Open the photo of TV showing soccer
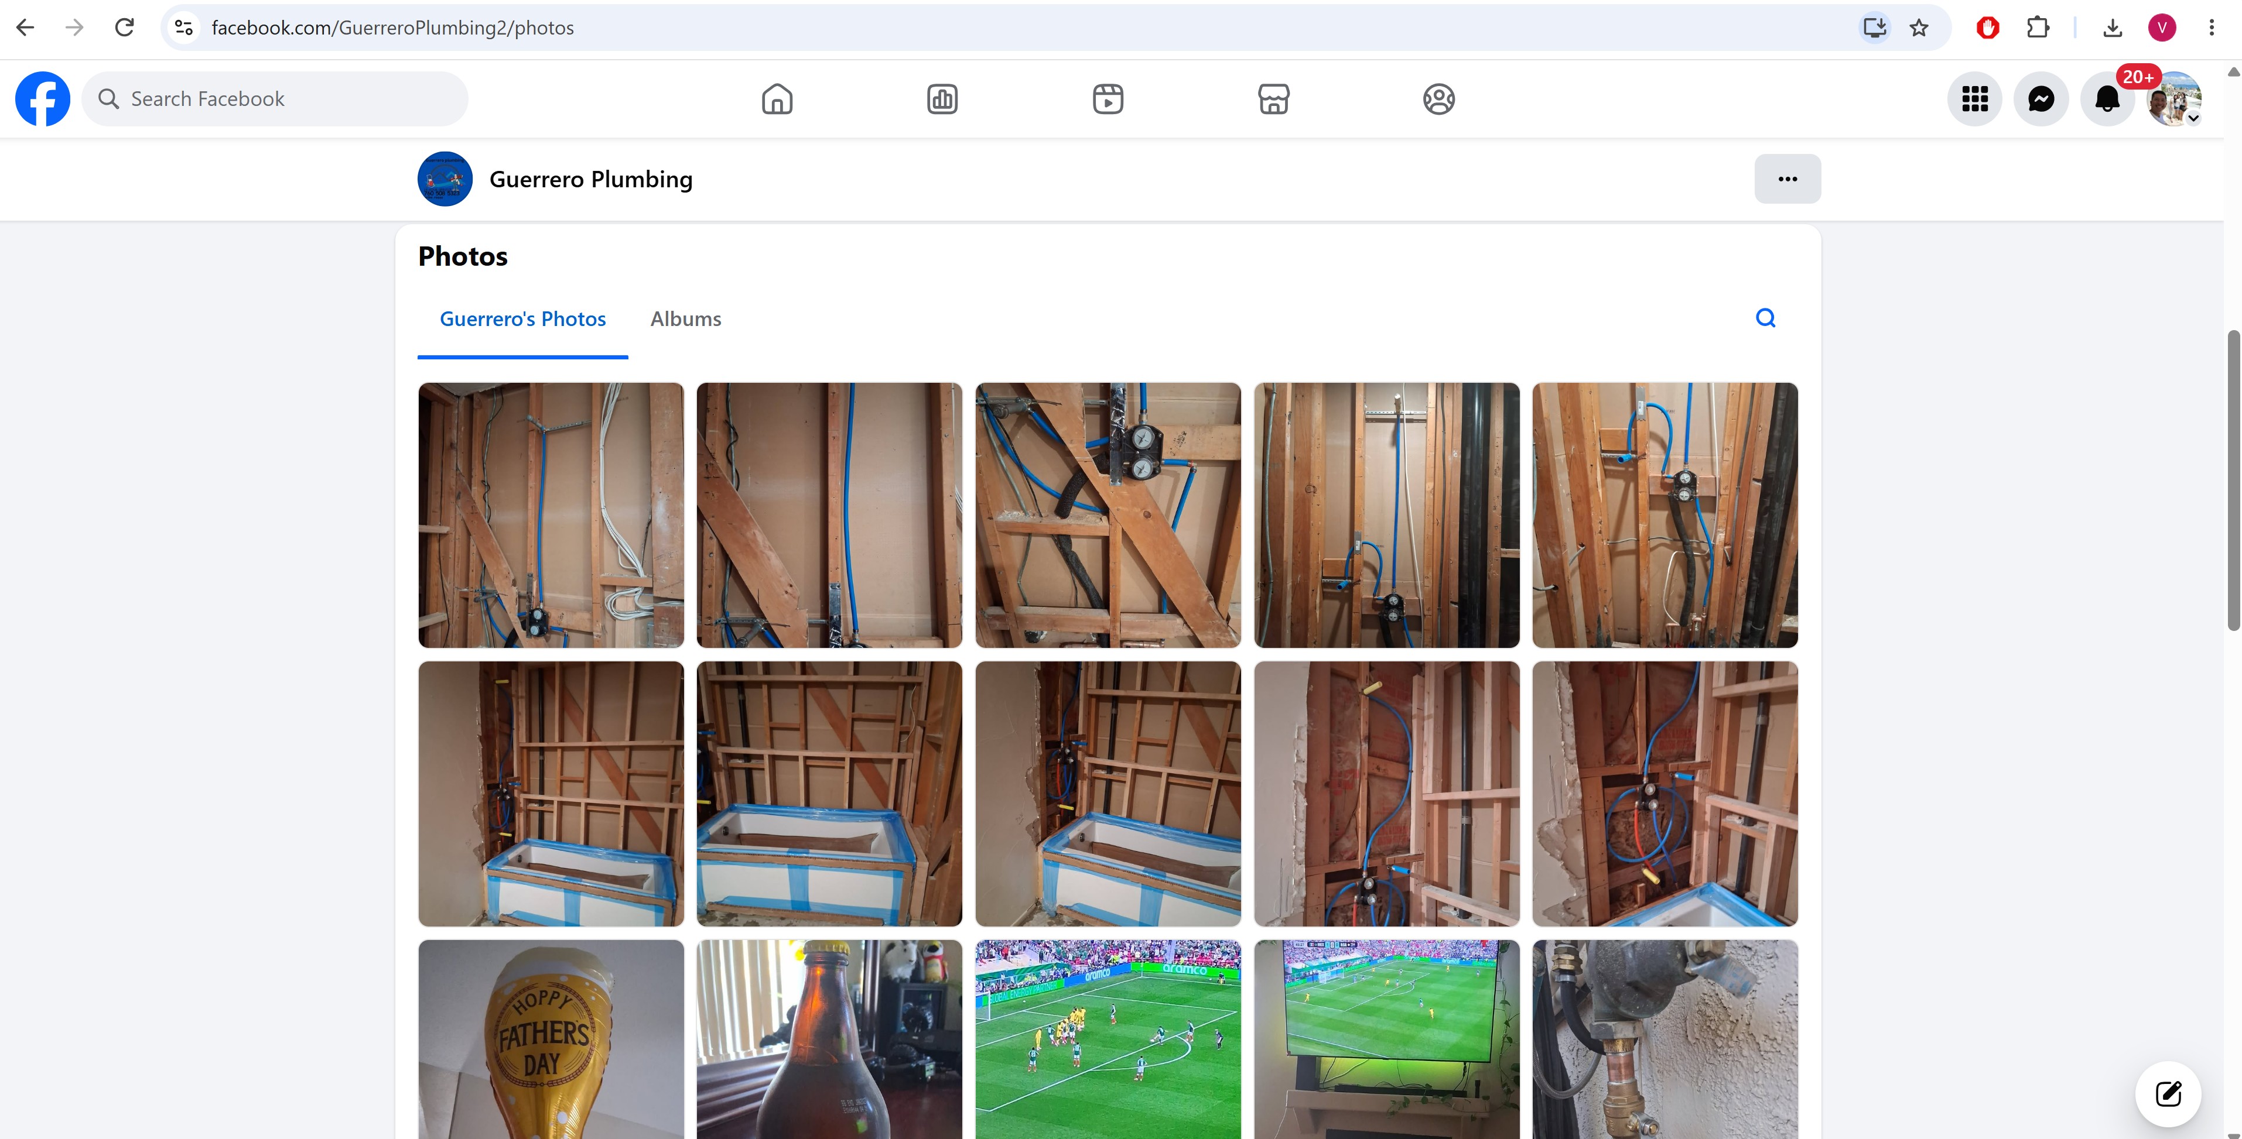 click(1386, 1039)
